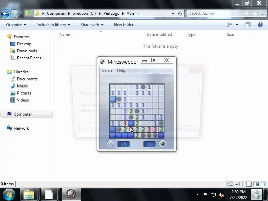
Task: Open Downloads in the navigation pane
Action: point(27,51)
